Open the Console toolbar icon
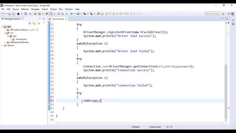The image size is (236, 133). click(x=26, y=14)
